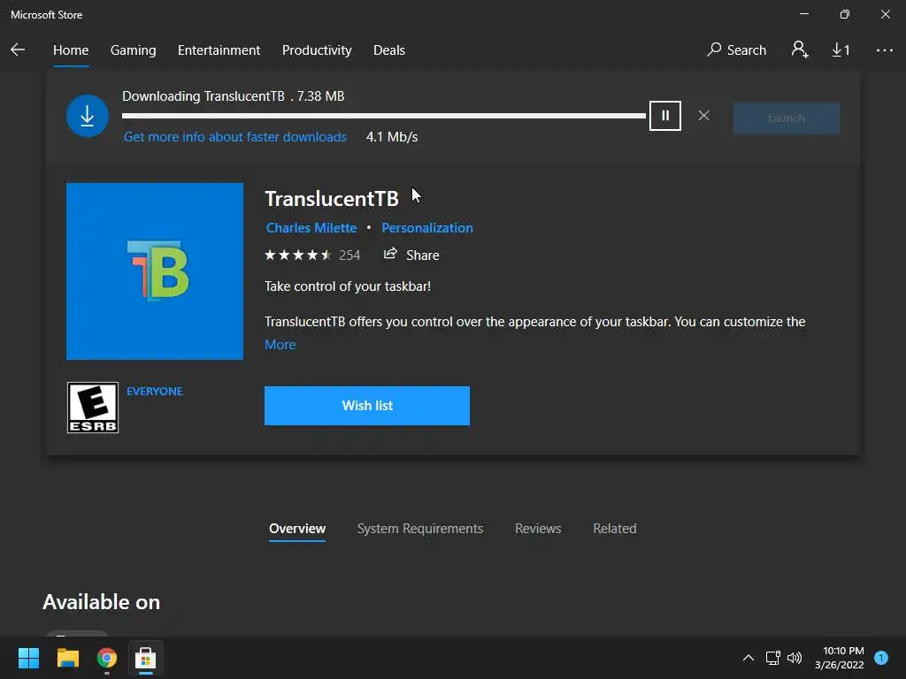Open File Explorer from taskbar

tap(67, 658)
